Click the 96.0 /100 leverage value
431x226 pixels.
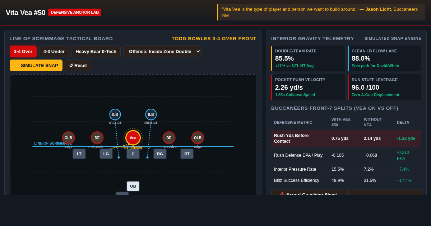(x=365, y=88)
